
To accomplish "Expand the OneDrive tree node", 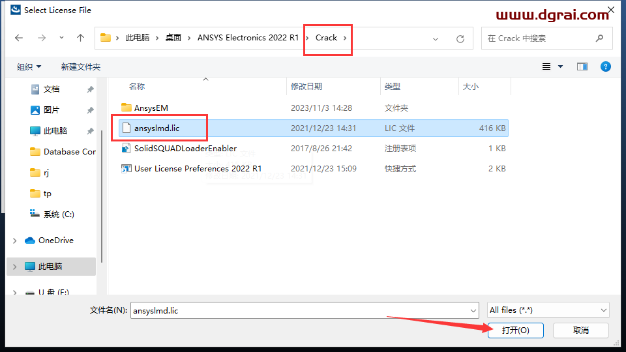I will pyautogui.click(x=15, y=241).
